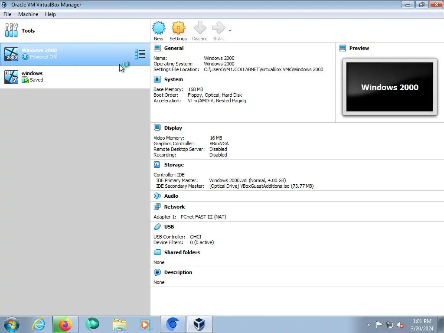Image resolution: width=444 pixels, height=333 pixels.
Task: Open the USB section heading
Action: tap(169, 227)
